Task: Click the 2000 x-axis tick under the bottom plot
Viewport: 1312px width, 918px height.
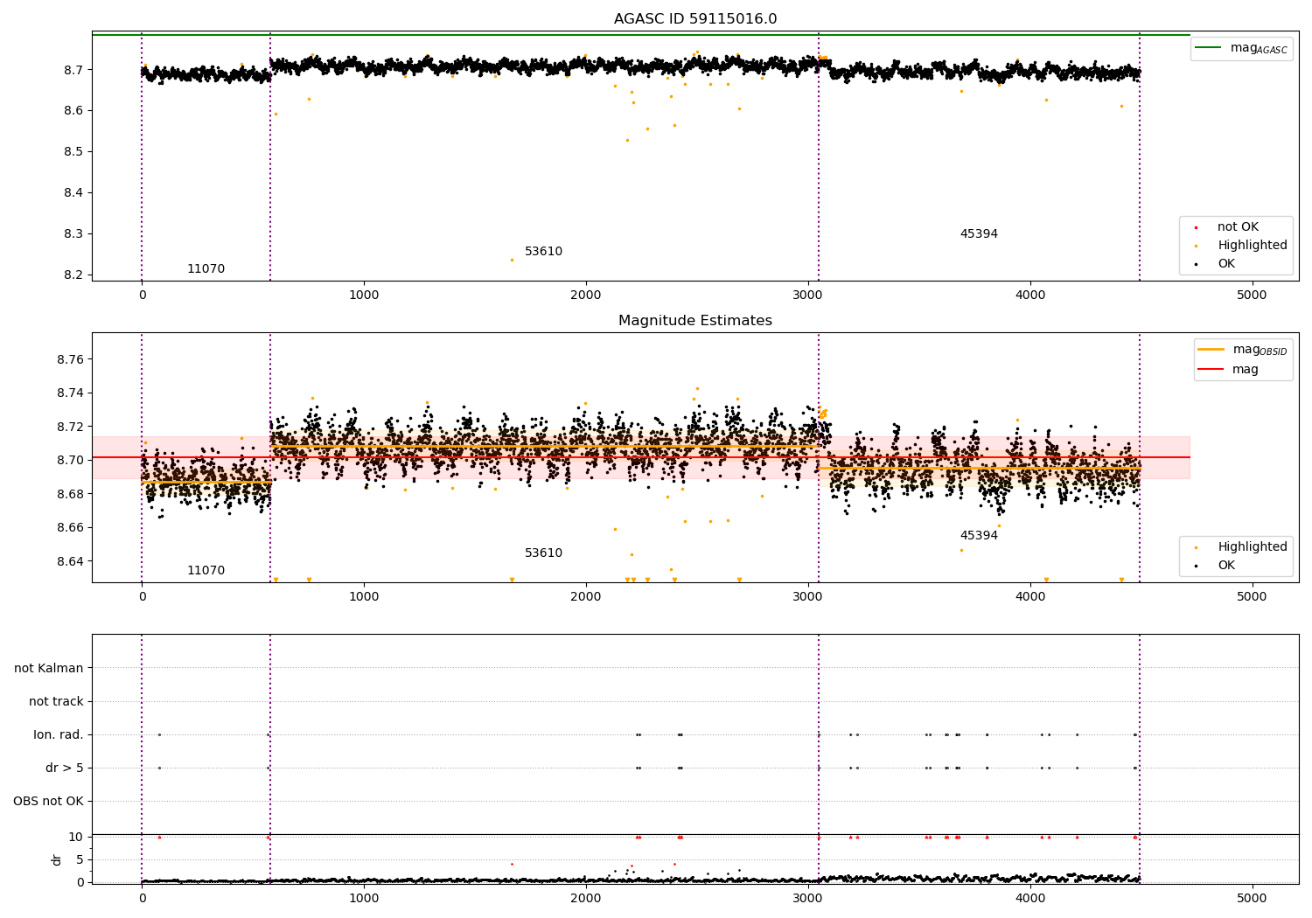Action: pos(585,898)
